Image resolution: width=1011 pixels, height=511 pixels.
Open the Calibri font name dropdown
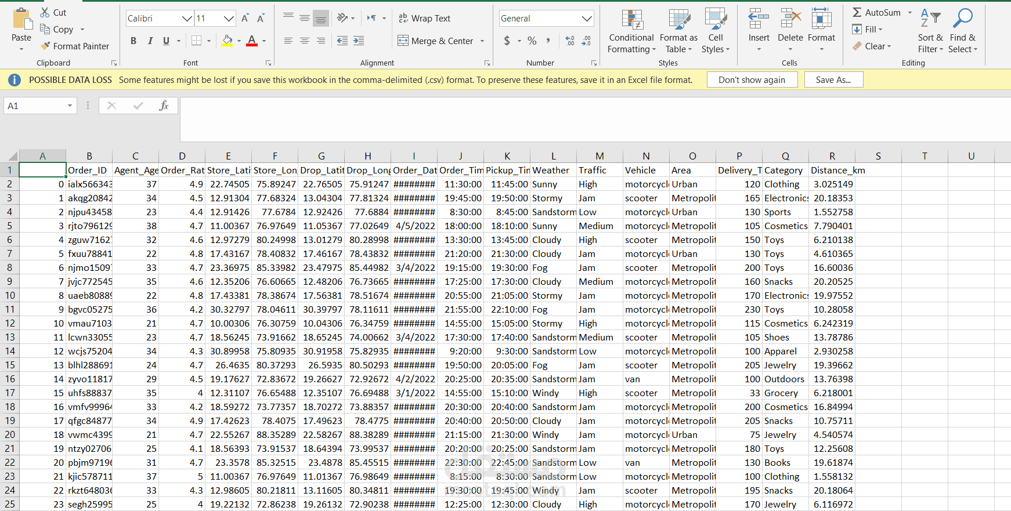[187, 19]
